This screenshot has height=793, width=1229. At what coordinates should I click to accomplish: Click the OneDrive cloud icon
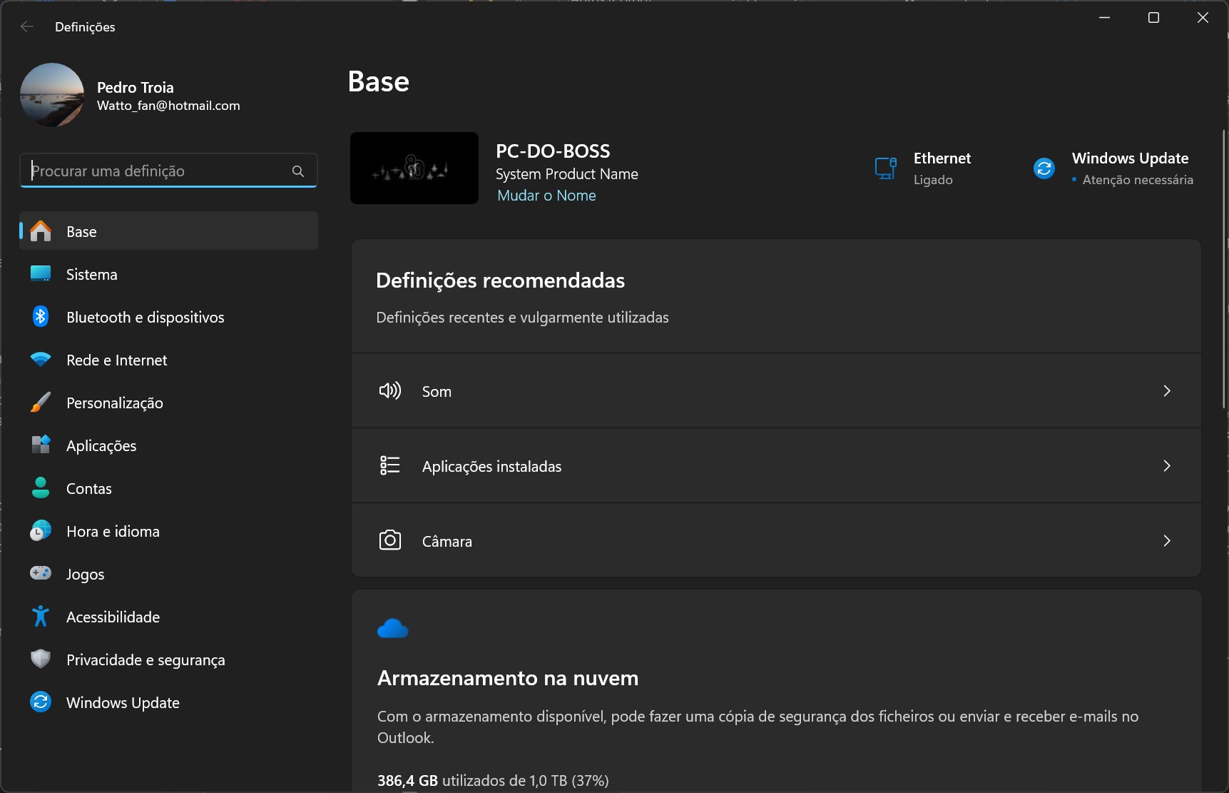click(392, 629)
